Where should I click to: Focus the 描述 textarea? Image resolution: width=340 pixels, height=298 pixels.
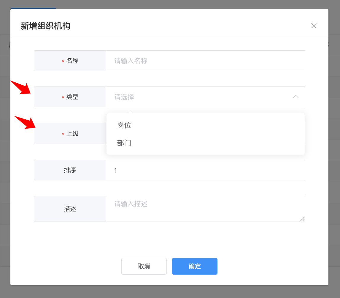[205, 209]
